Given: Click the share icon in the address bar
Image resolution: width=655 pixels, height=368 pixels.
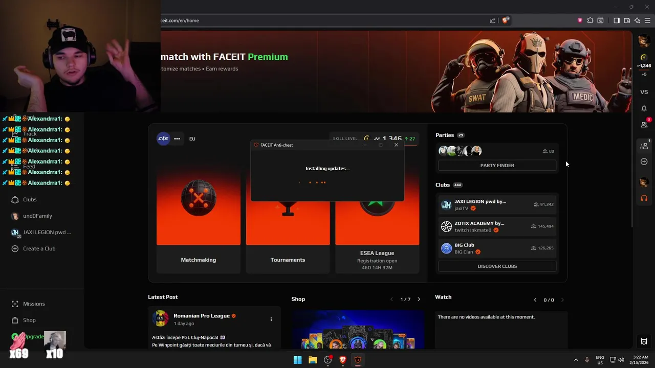Looking at the screenshot, I should tap(492, 20).
